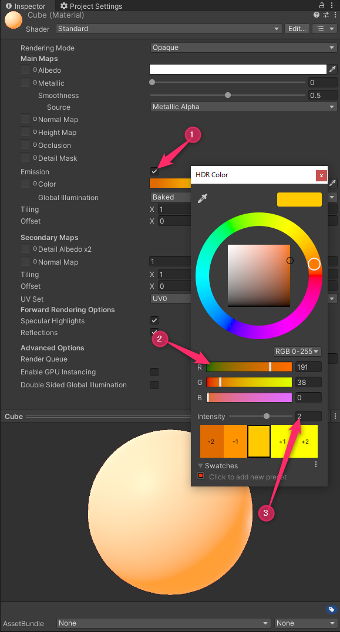Click the Albedo color eyedropper icon
Screen dimensions: 340x632
(x=333, y=69)
